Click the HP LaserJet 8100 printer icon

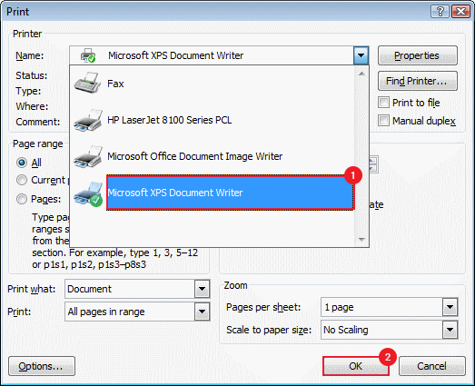tap(88, 120)
